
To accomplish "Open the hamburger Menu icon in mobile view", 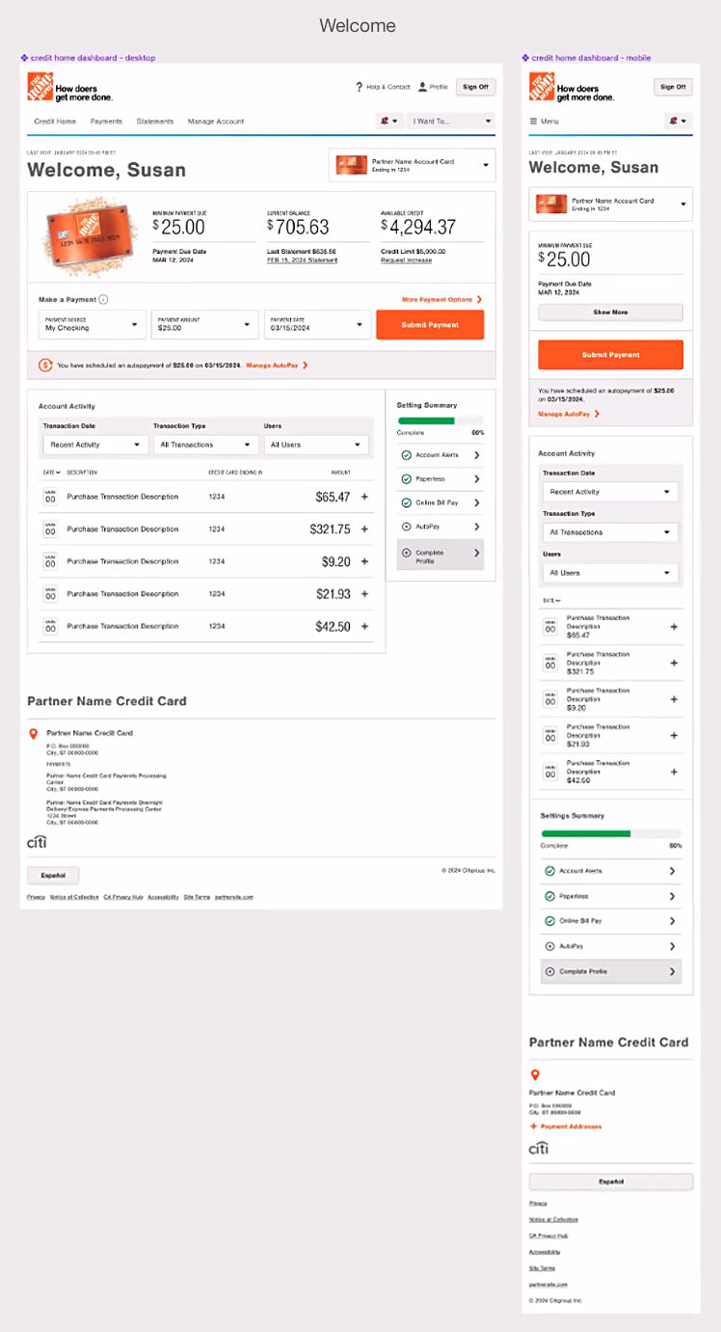I will (533, 122).
